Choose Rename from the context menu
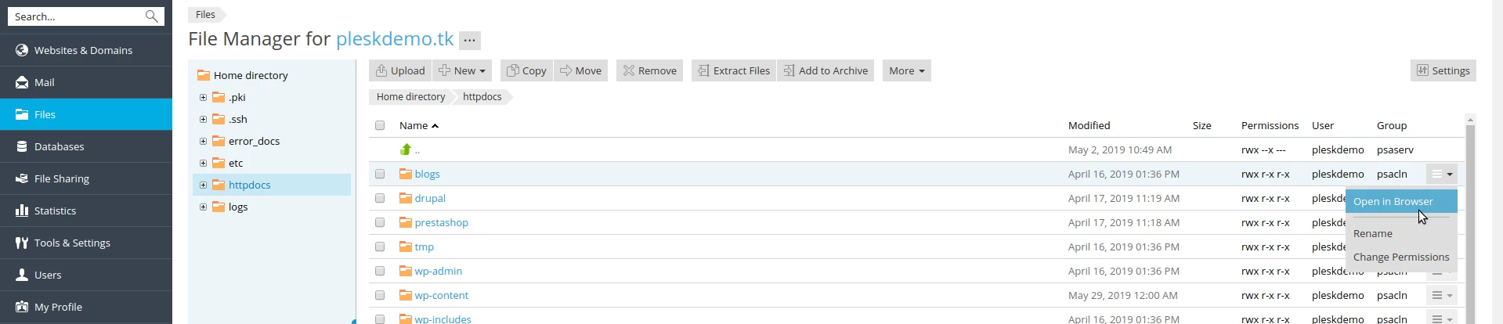 [x=1401, y=233]
